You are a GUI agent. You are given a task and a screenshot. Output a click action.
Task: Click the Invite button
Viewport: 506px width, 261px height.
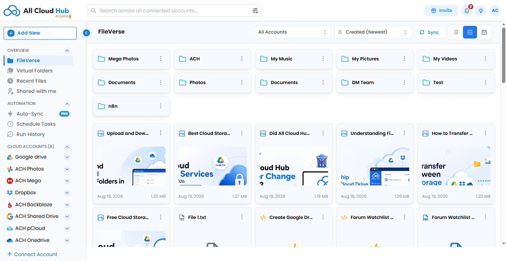coord(441,11)
